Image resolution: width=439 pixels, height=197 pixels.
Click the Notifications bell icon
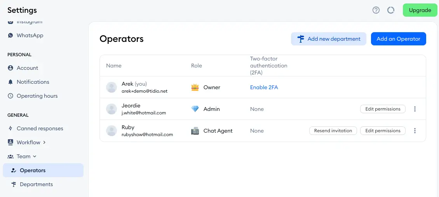10,82
